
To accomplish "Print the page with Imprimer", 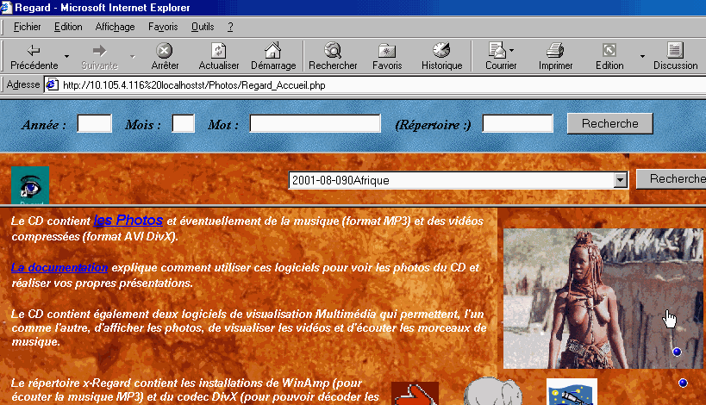I will tap(556, 57).
